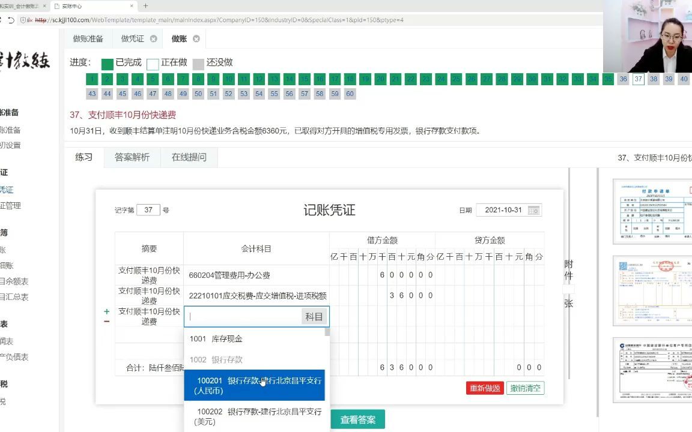Click the 撤销清空 button
The image size is (692, 432).
pos(525,388)
